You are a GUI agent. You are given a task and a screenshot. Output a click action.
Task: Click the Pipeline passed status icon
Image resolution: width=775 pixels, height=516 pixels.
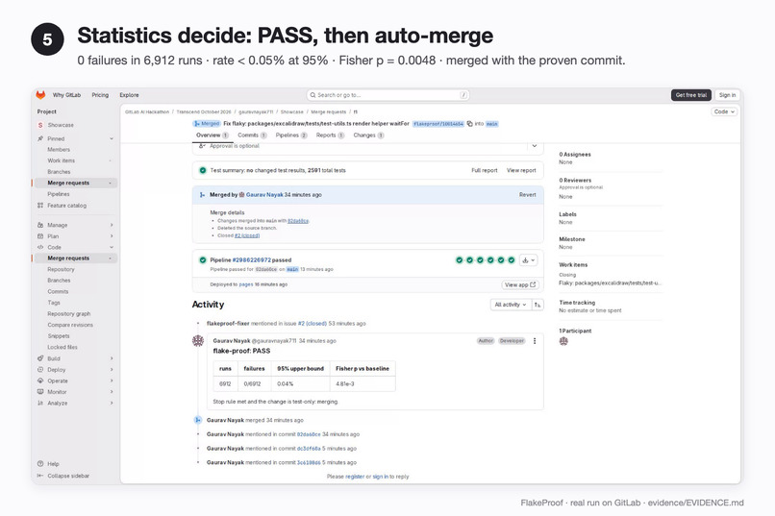pos(202,259)
